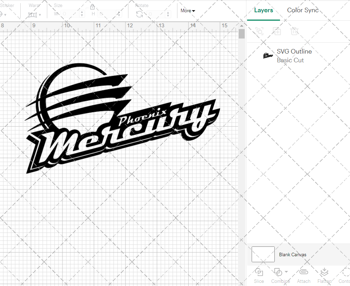The height and width of the screenshot is (286, 350).
Task: Toggle the size aspect ratio lock
Action: pos(92,6)
